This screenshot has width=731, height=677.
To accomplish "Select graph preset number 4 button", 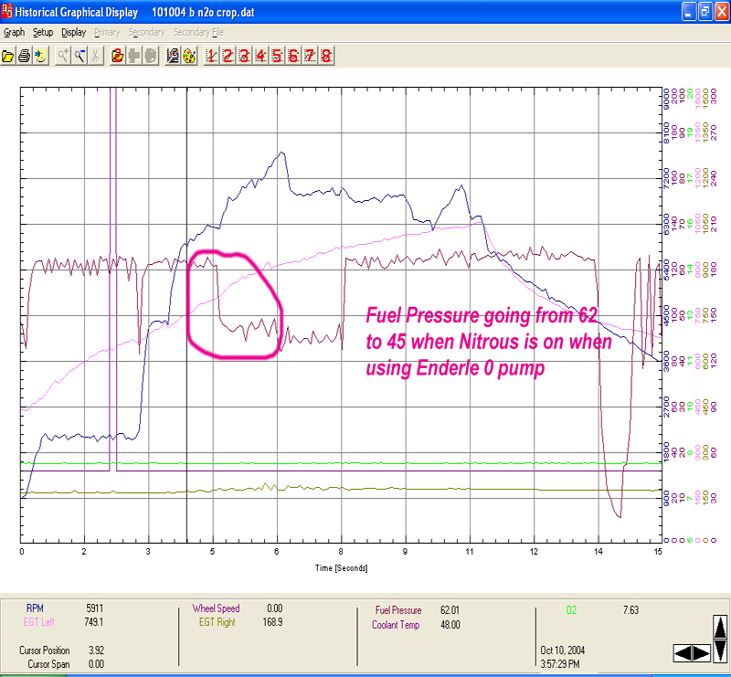I will pyautogui.click(x=261, y=56).
